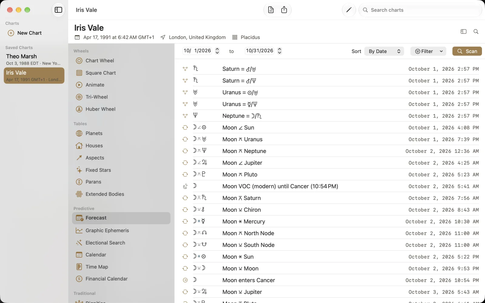This screenshot has width=485, height=303.
Task: Select Iris Vale saved chart
Action: click(34, 75)
